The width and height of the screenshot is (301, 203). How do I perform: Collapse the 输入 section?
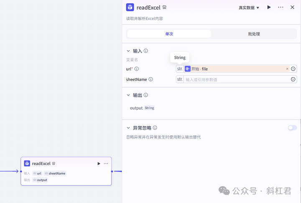tap(128, 51)
